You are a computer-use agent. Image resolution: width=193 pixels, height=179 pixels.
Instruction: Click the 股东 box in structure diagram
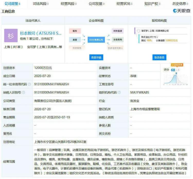point(75,31)
